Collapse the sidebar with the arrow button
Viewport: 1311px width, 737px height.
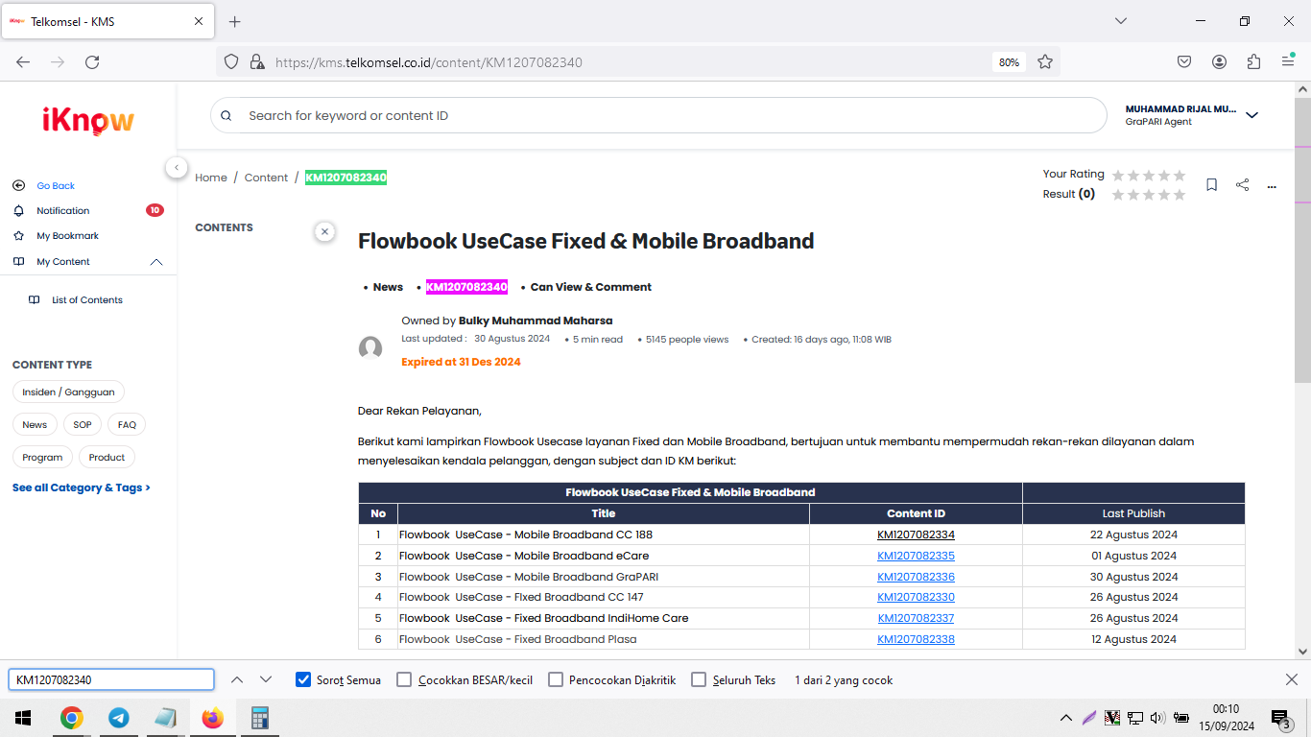[177, 167]
